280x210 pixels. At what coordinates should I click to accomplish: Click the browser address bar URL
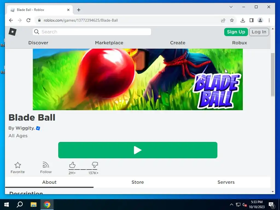pos(81,20)
